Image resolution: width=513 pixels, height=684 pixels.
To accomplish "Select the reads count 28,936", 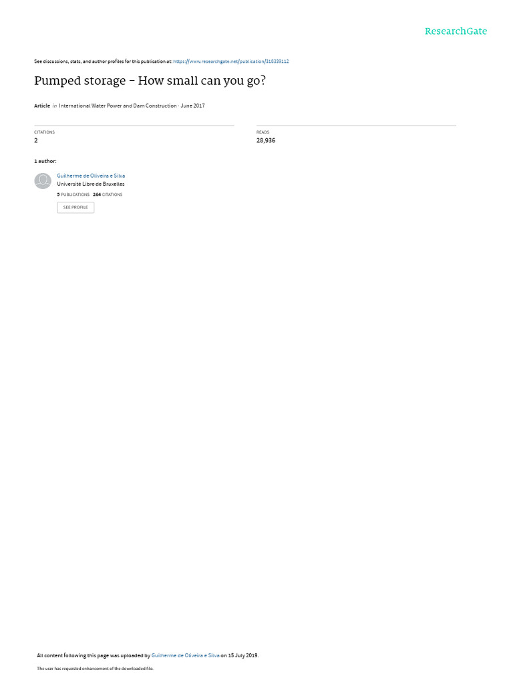I will click(x=266, y=140).
